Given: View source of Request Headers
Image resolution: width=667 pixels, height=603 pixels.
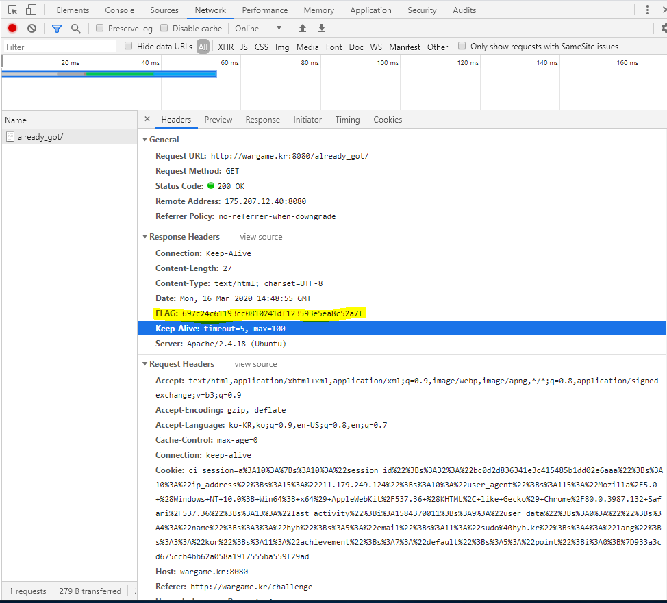Looking at the screenshot, I should click(x=255, y=364).
